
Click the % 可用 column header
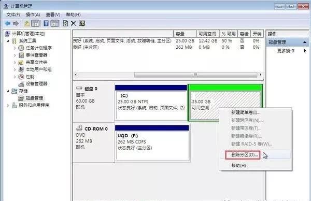(x=229, y=34)
